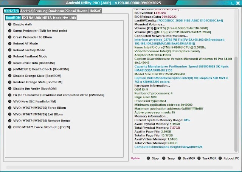Click Disable Orange State bullet icon
This screenshot has height=172, width=242.
[10, 76]
